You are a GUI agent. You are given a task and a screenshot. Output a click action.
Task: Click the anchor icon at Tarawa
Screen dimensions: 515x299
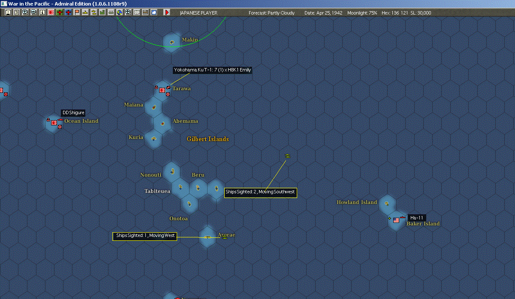156,87
